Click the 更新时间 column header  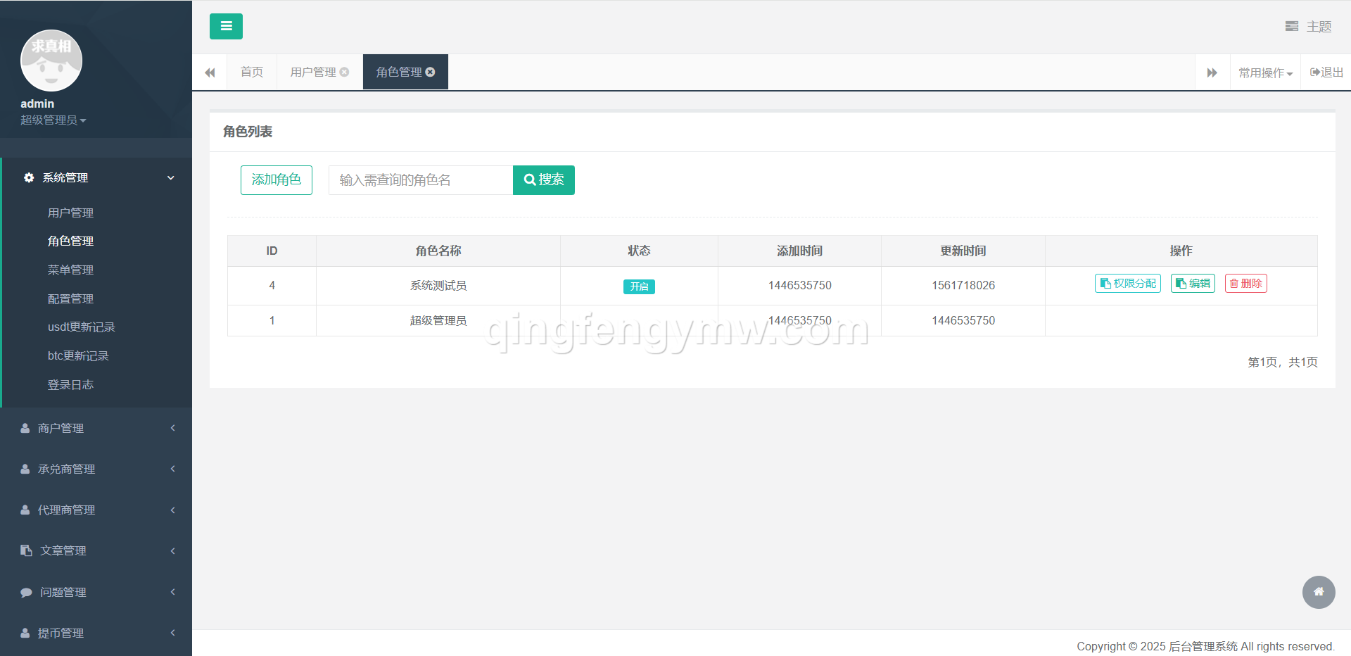click(x=963, y=251)
